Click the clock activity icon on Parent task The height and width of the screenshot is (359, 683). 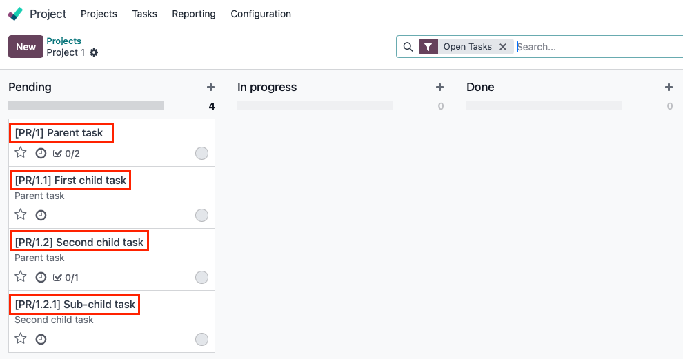click(x=41, y=154)
